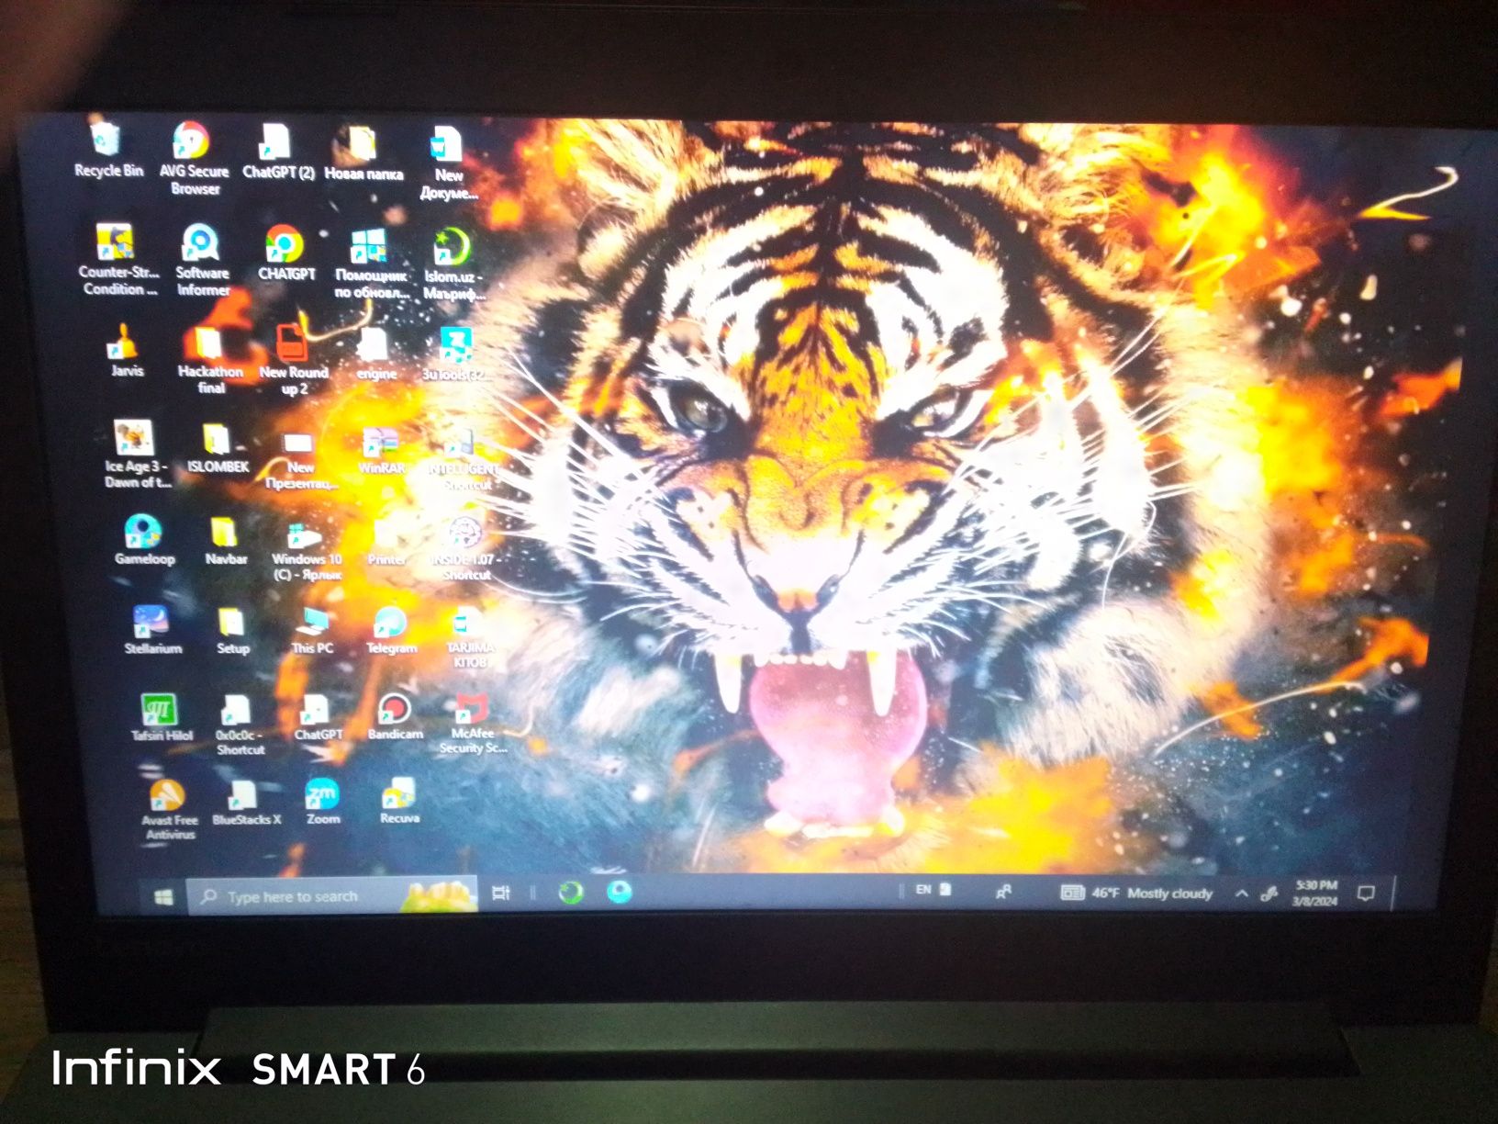Select the Tafsiri Hilol icon
The height and width of the screenshot is (1124, 1498).
(162, 716)
